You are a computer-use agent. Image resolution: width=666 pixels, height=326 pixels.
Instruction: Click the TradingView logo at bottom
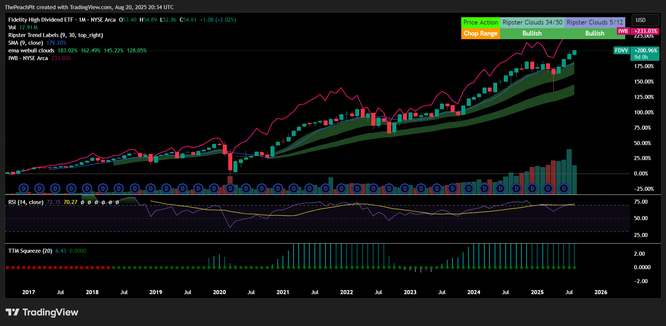pos(42,312)
